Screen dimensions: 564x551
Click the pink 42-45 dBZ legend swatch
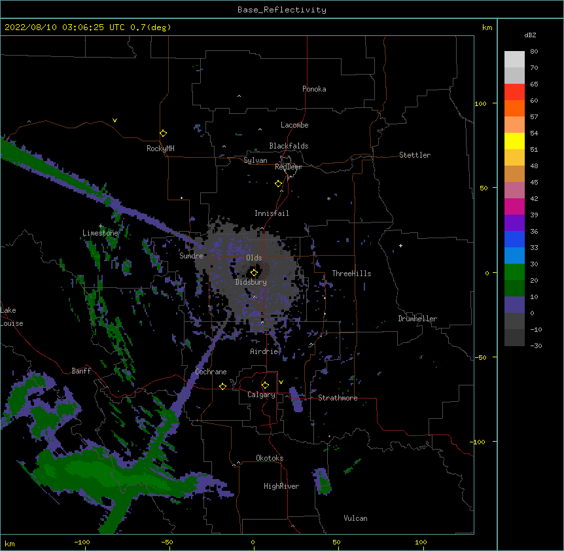point(514,190)
